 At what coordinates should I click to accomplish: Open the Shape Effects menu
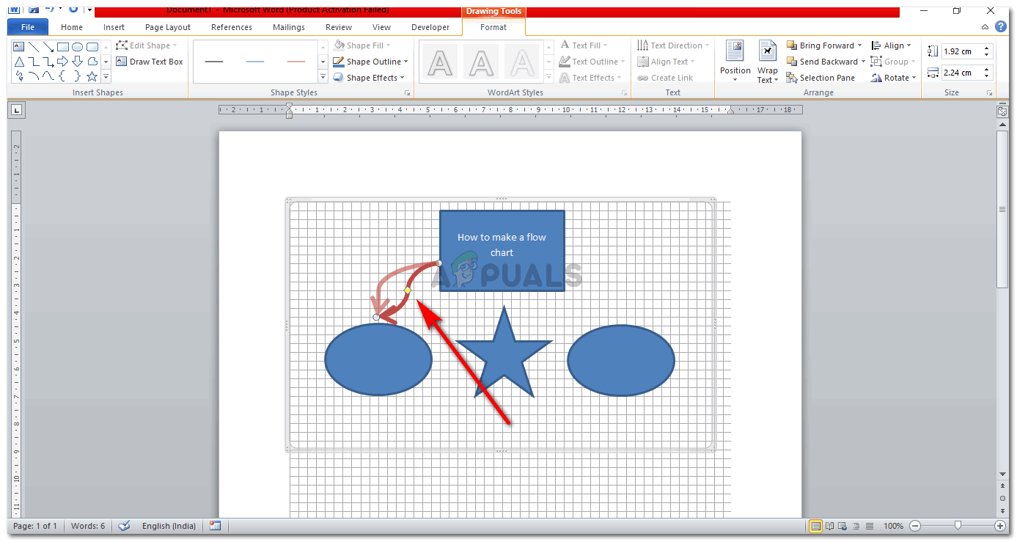369,78
